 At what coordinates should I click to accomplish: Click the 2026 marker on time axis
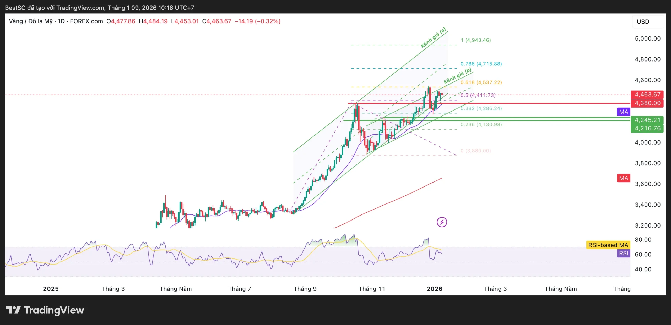click(434, 289)
